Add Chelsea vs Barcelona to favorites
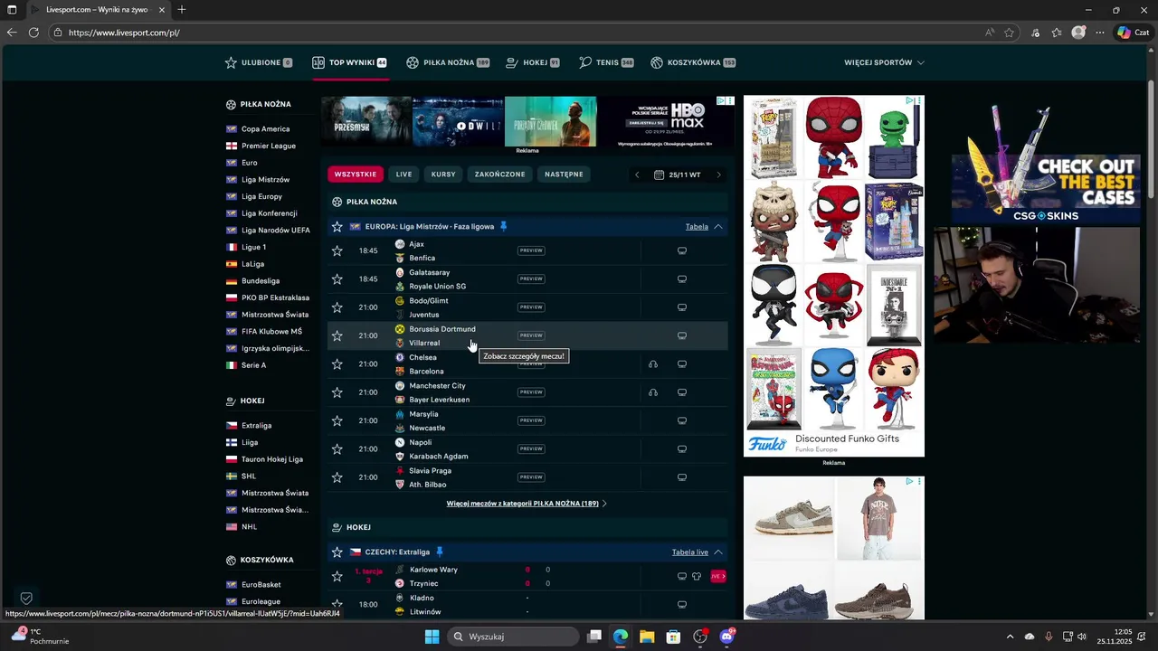 (337, 364)
